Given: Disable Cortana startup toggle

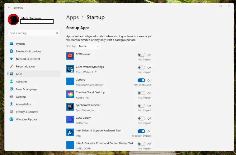Looking at the screenshot, I should tap(141, 80).
